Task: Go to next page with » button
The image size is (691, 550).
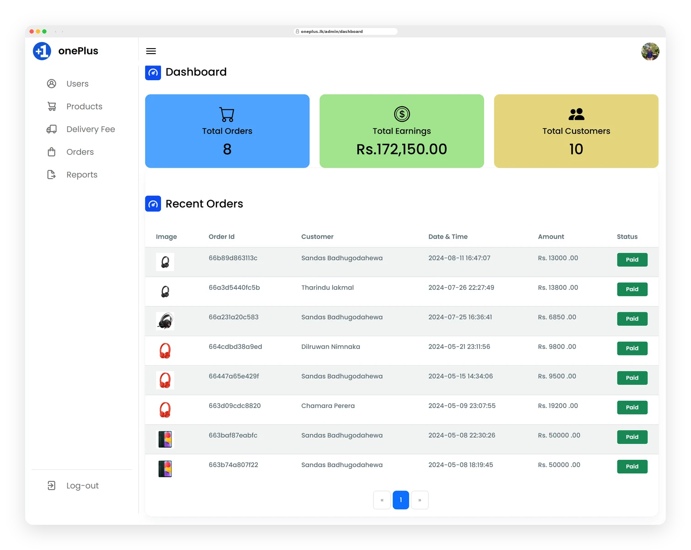Action: pos(420,500)
